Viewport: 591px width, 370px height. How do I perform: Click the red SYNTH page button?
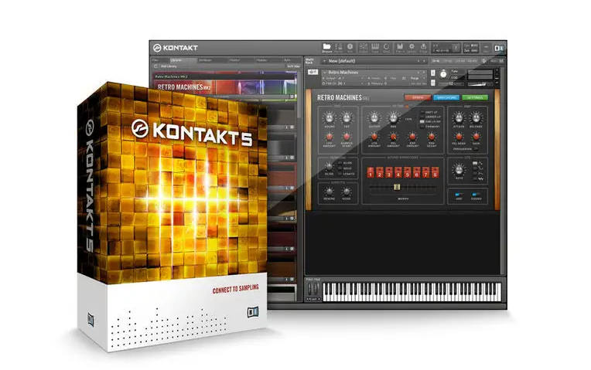418,97
